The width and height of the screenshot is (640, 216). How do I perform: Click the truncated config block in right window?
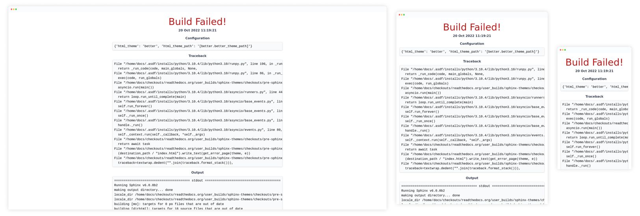594,87
